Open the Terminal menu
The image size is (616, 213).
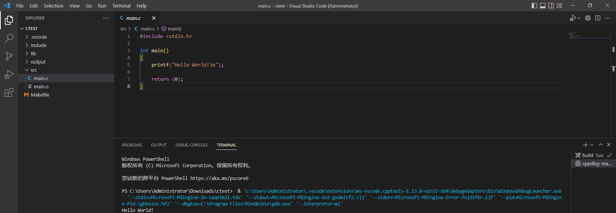121,6
